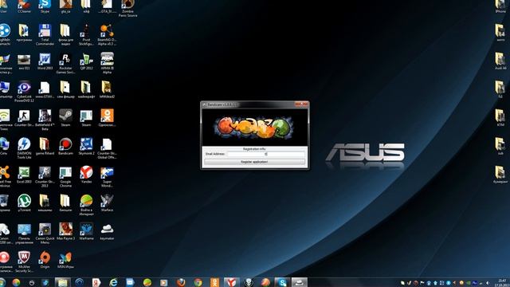Viewport: 510px width, 287px height.
Task: Open Odnoklassniki from the taskbar
Action: click(214, 282)
